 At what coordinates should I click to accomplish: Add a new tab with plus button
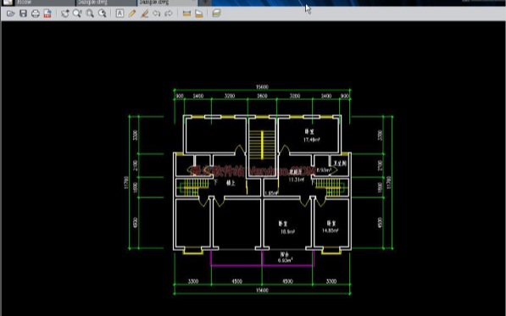205,3
